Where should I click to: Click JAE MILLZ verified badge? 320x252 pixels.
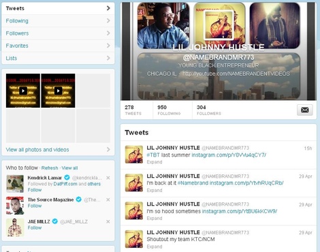pos(55,221)
